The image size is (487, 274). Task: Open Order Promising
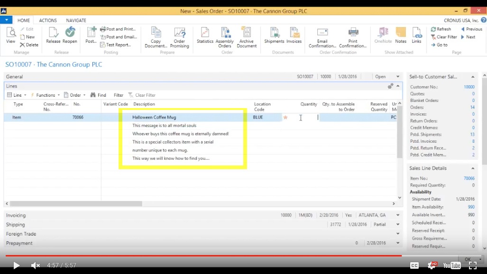click(x=180, y=37)
